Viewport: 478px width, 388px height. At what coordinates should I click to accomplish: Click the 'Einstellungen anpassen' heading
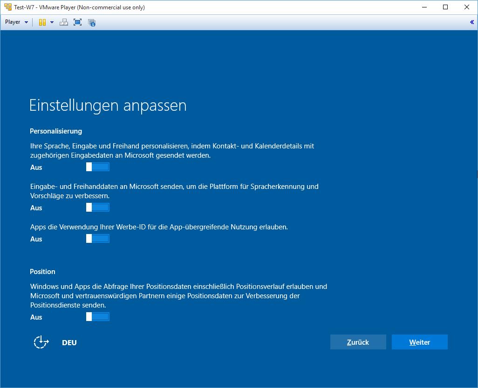tap(108, 106)
